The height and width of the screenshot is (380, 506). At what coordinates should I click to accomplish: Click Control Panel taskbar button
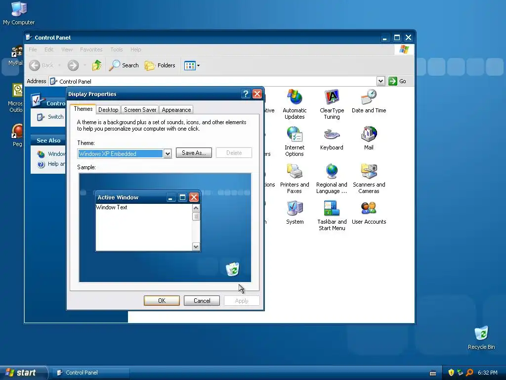(91, 373)
